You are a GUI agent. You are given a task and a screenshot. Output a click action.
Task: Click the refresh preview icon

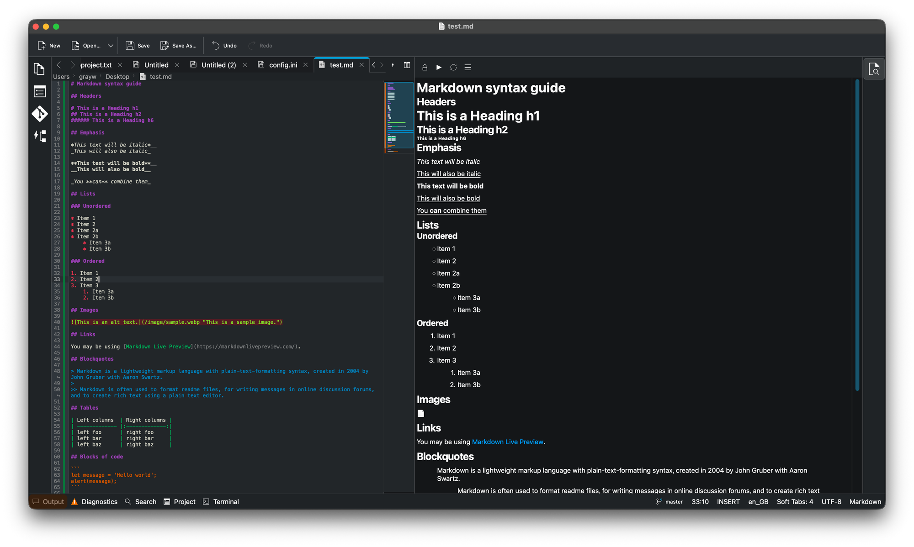[x=453, y=67]
